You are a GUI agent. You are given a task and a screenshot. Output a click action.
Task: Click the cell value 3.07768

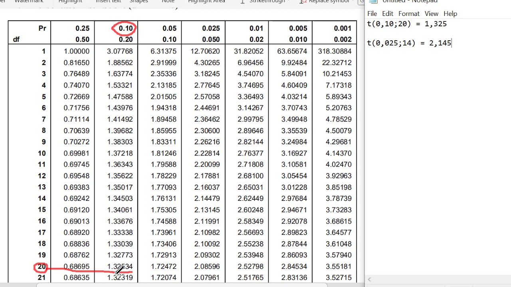pos(120,51)
